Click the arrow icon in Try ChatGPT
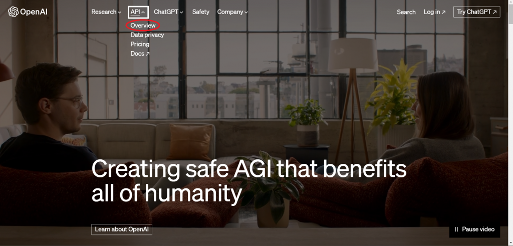This screenshot has height=246, width=513. click(494, 12)
